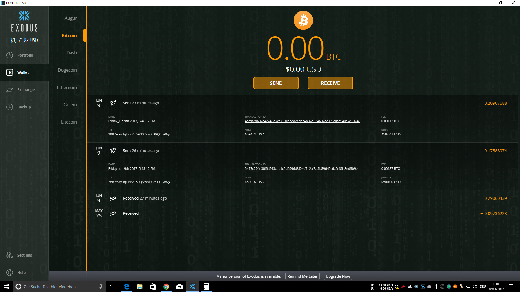Select Dash in the asset list
Image resolution: width=520 pixels, height=292 pixels.
[x=72, y=53]
